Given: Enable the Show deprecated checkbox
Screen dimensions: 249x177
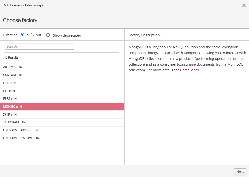Looking at the screenshot, I should click(48, 35).
